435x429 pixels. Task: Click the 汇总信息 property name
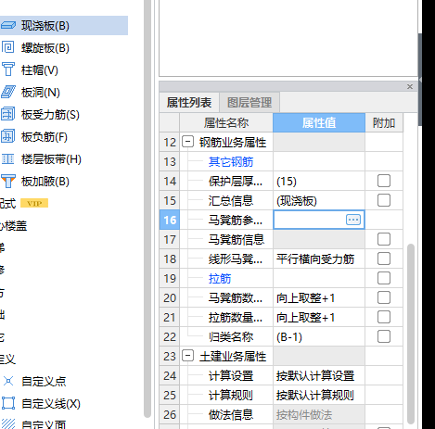231,201
